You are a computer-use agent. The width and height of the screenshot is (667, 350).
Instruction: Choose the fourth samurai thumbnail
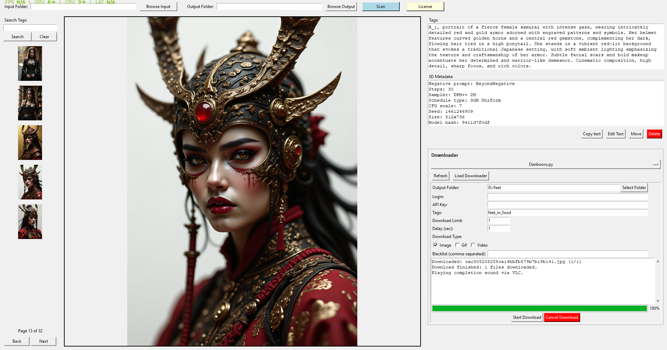tap(30, 182)
